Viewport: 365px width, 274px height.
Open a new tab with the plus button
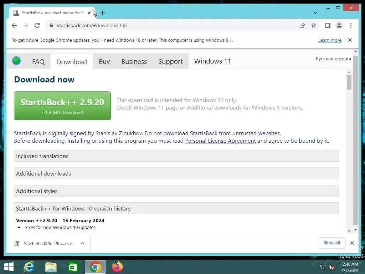coord(103,13)
